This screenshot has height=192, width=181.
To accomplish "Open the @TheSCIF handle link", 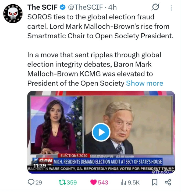I will 85,7.
